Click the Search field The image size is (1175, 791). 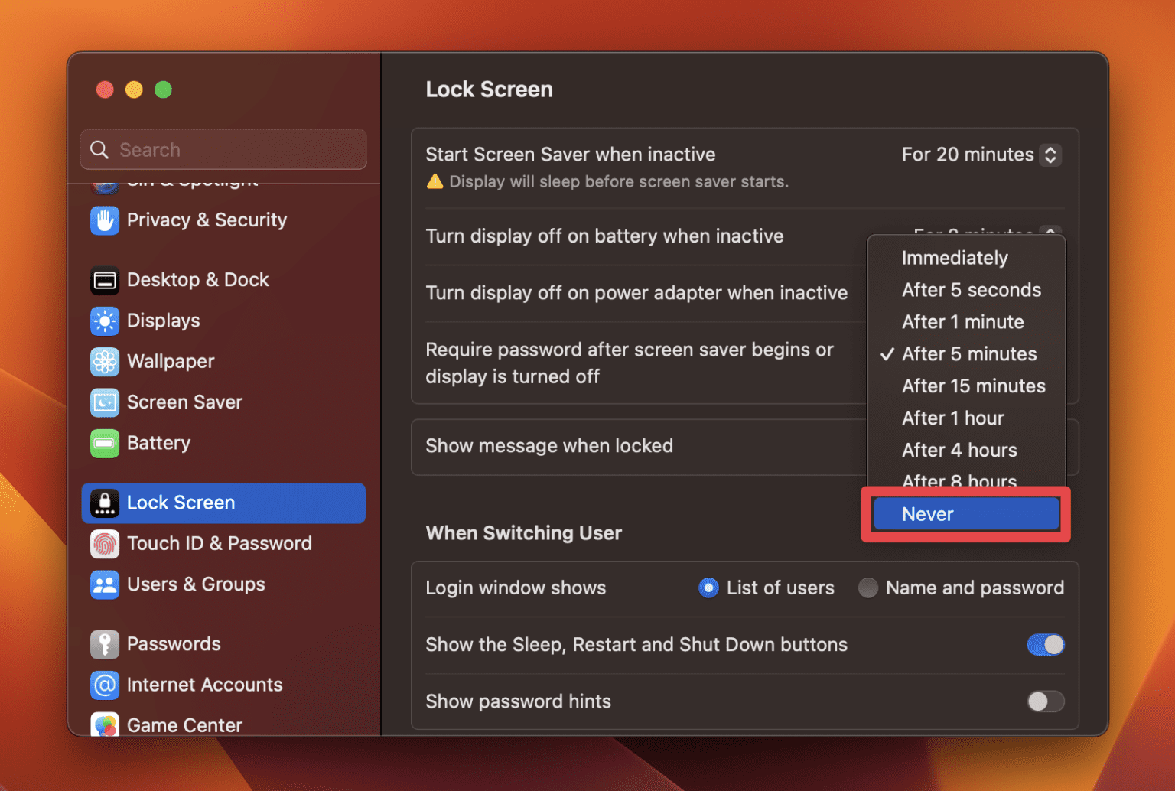[x=223, y=149]
